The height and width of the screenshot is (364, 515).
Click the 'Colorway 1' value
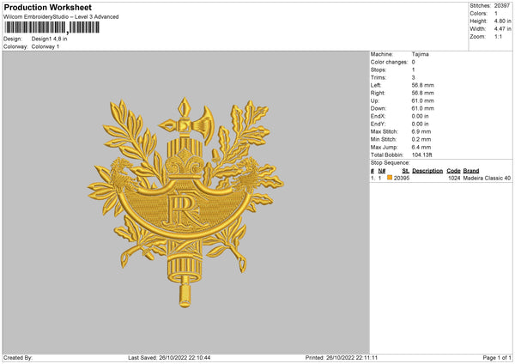tap(45, 46)
